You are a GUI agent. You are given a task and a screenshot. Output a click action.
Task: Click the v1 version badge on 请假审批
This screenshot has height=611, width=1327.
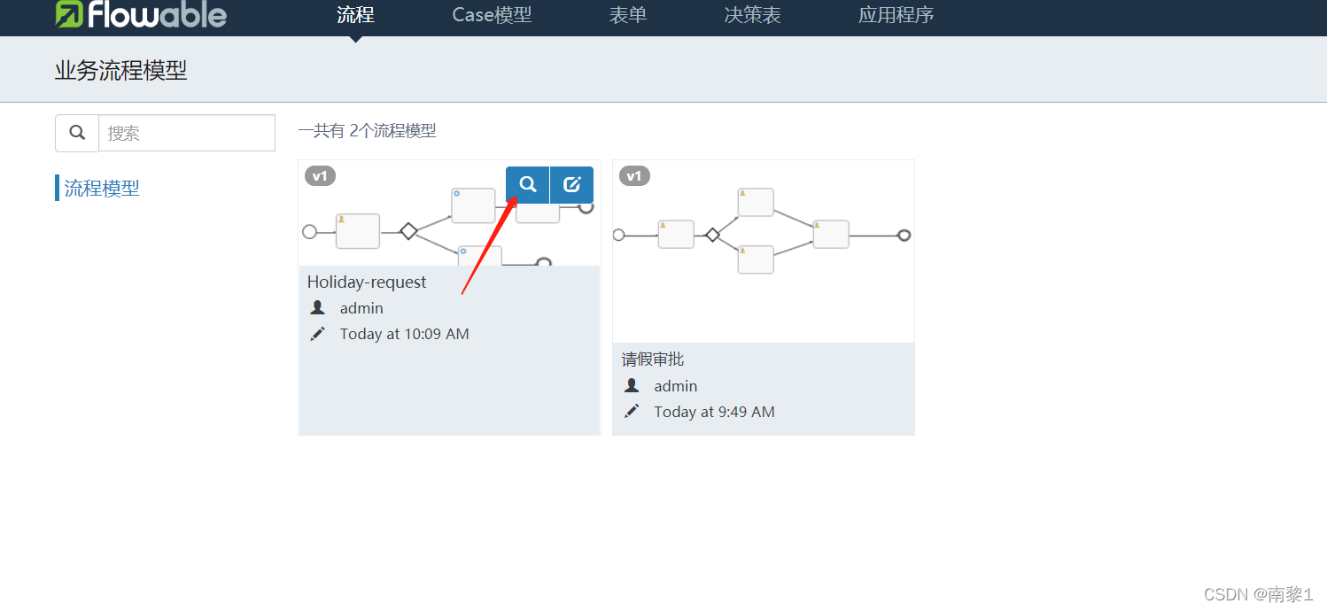tap(633, 175)
